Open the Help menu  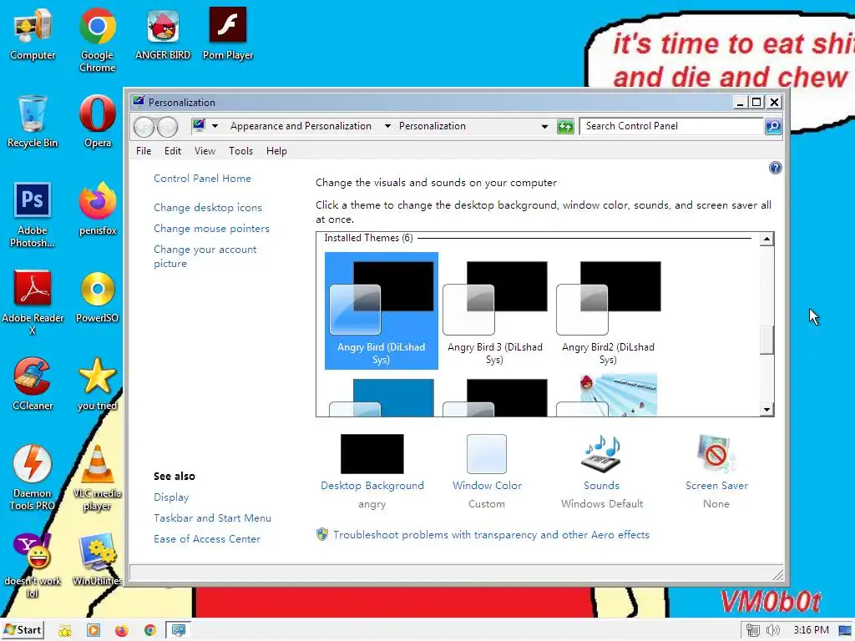(276, 151)
